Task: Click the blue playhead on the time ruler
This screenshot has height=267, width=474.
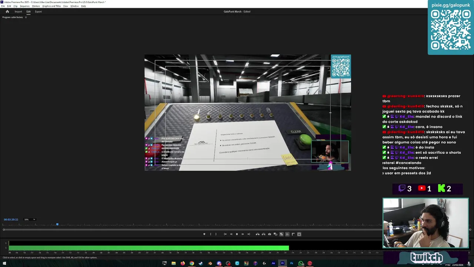Action: (57, 224)
